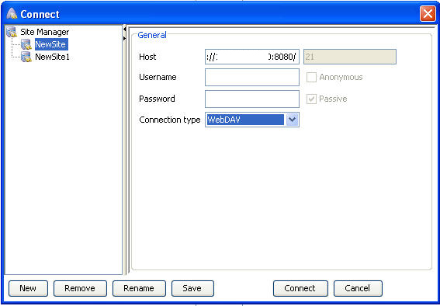
Task: Click the Host label
Action: pos(147,57)
